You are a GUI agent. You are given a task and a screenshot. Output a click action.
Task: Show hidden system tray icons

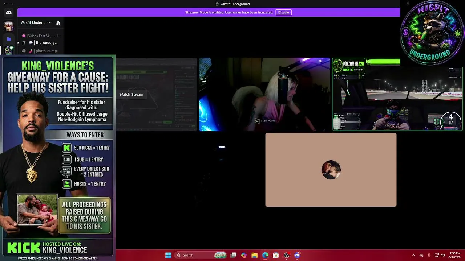(x=413, y=255)
